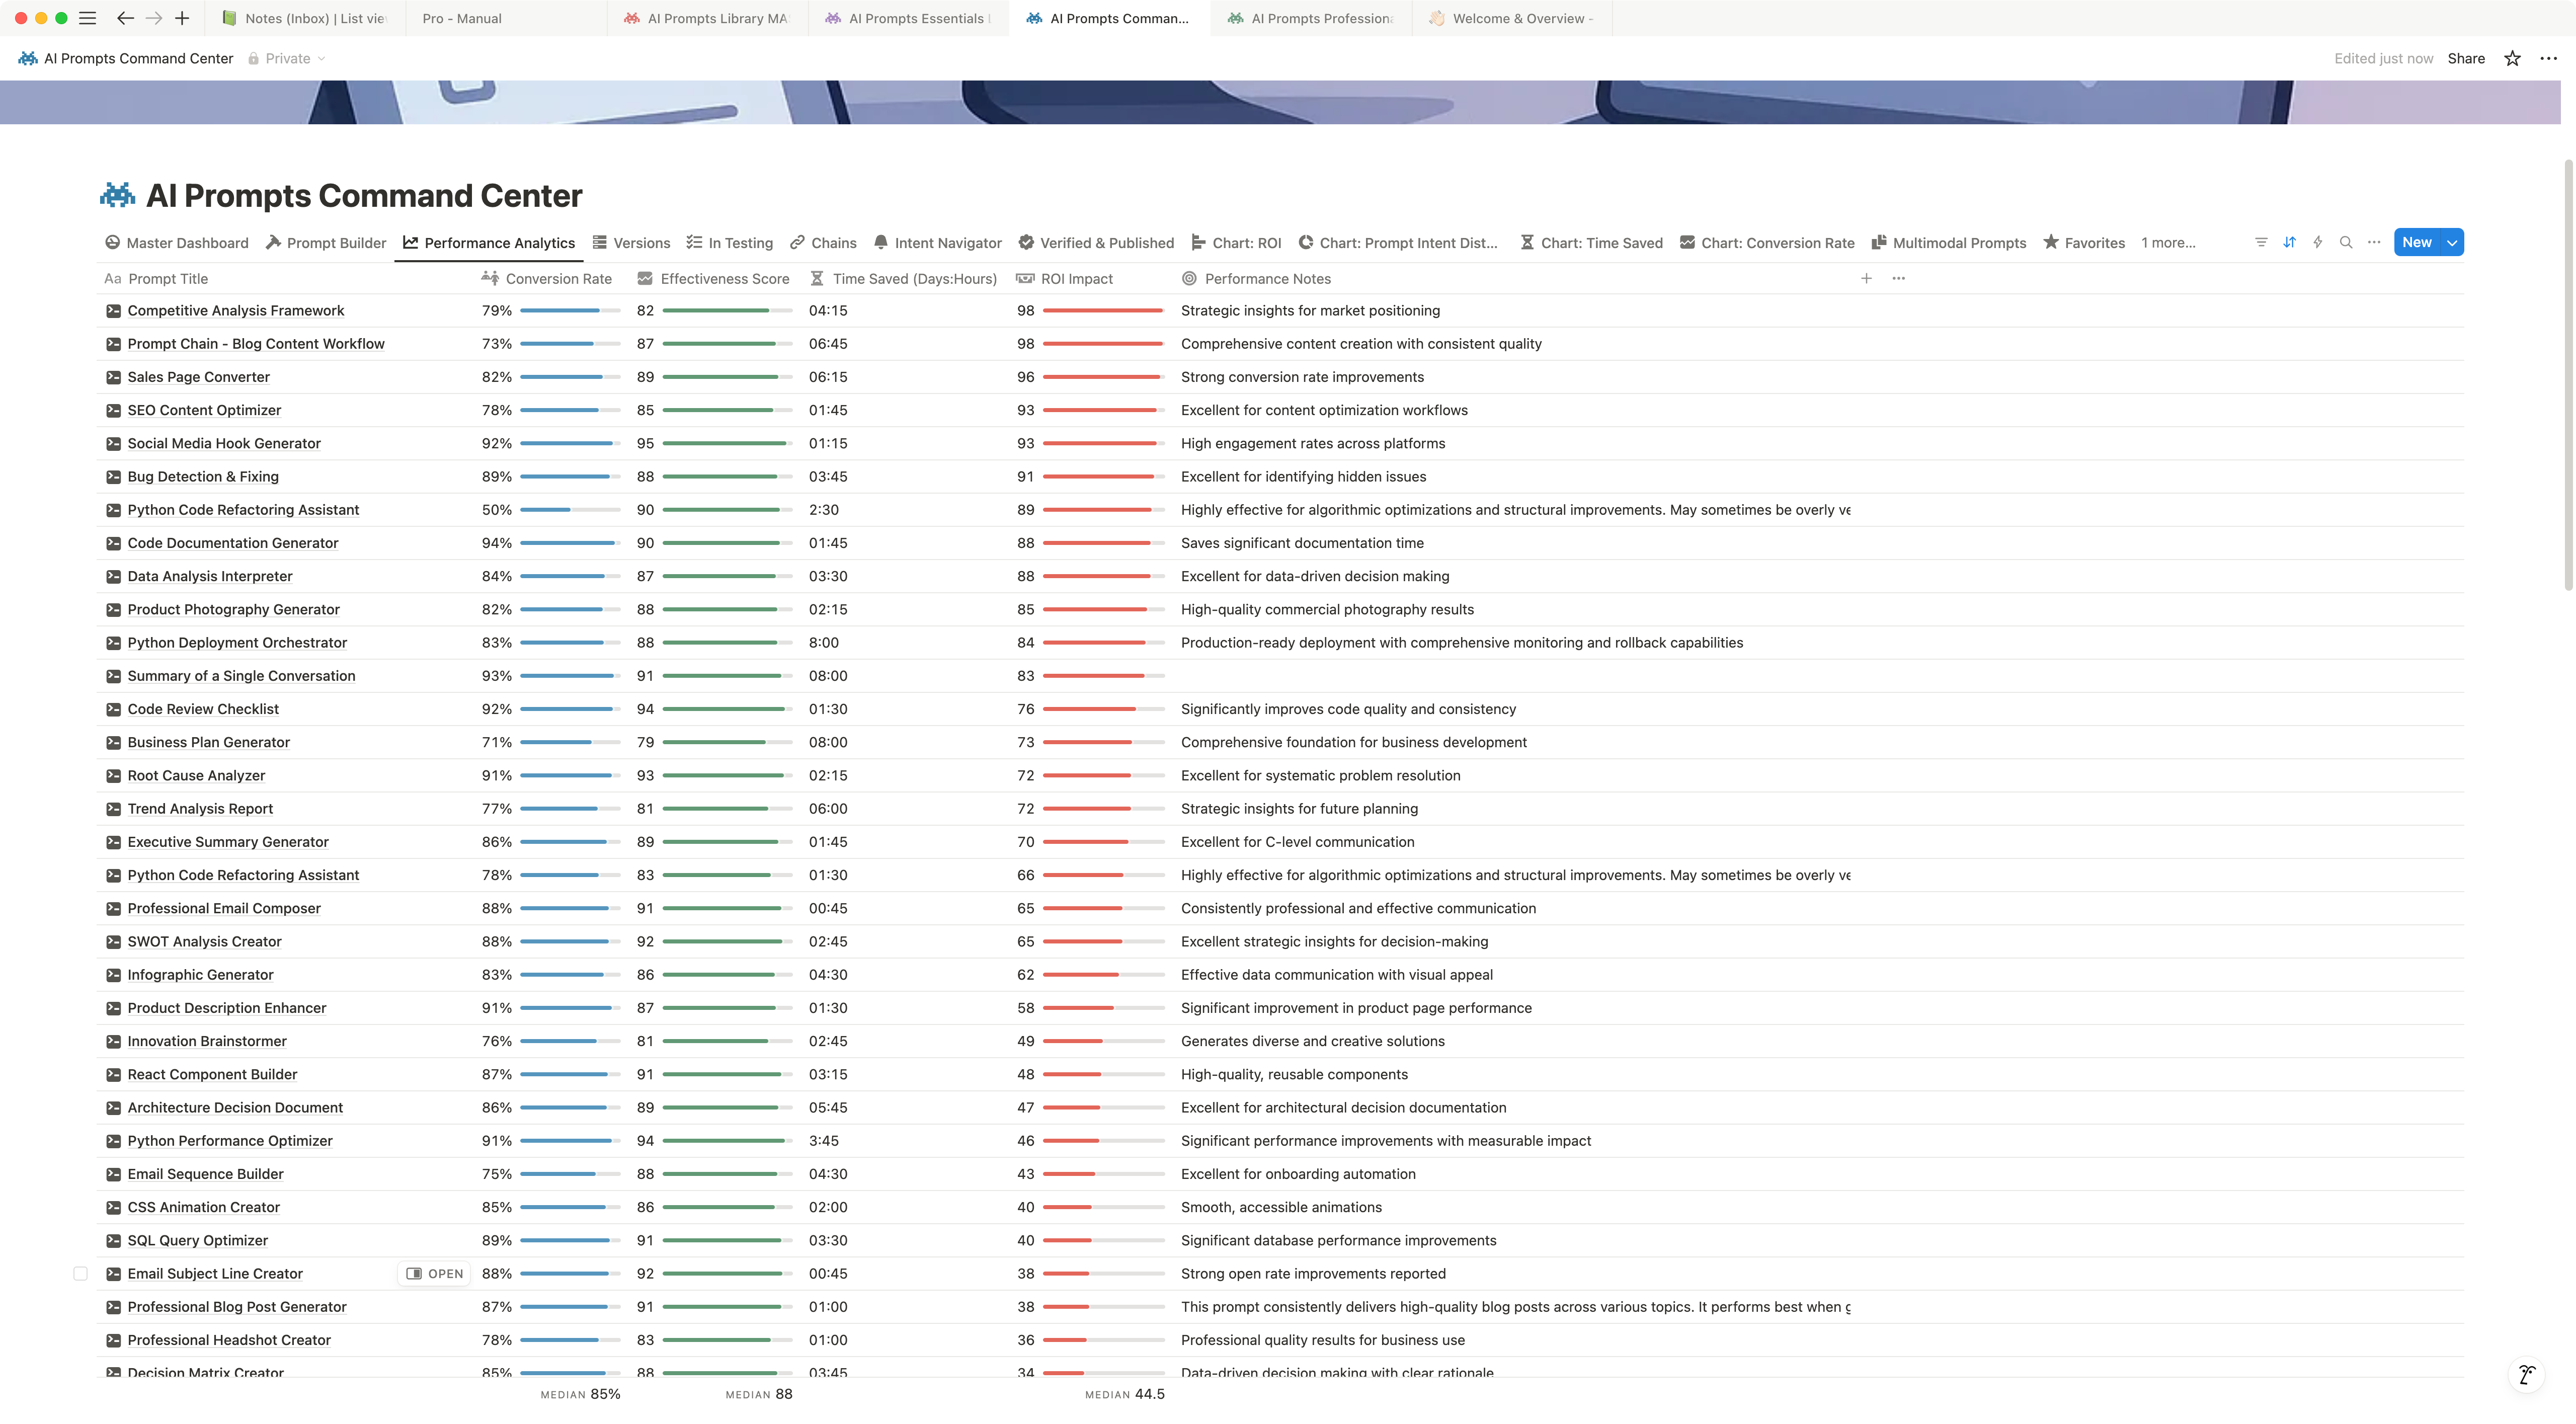Open column options ellipsis next to plus
2576x1424 pixels.
[1899, 278]
